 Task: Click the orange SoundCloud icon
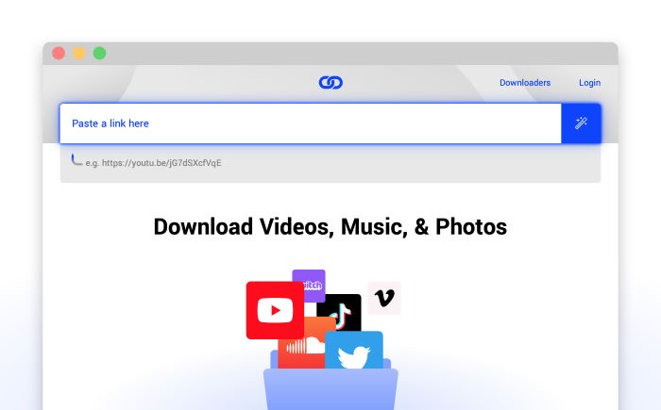pos(298,349)
